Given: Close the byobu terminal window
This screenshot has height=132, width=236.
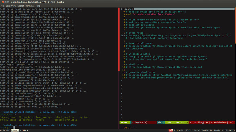Looking at the screenshot, I should pyautogui.click(x=3, y=2).
